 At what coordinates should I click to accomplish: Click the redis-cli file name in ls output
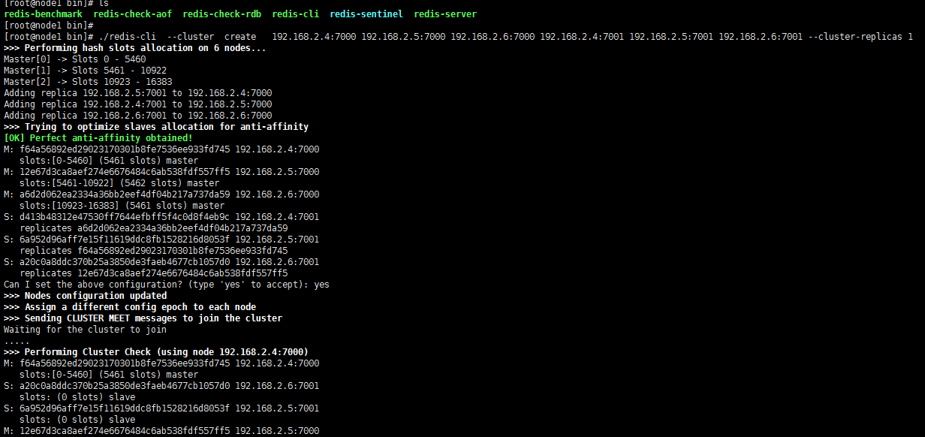[x=296, y=14]
